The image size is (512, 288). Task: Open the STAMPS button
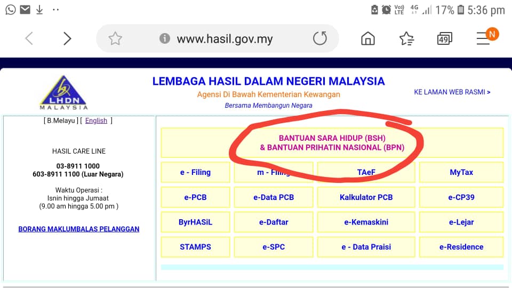coord(195,247)
